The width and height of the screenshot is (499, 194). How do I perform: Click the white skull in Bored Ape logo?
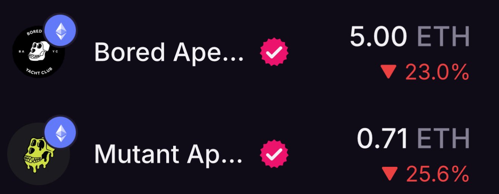click(x=37, y=51)
